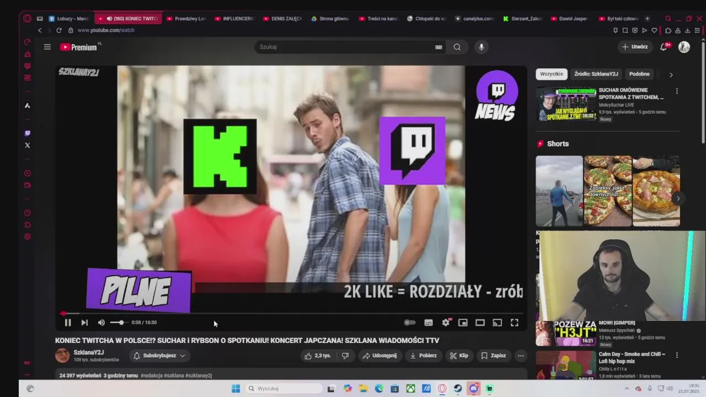Image resolution: width=706 pixels, height=397 pixels.
Task: Reload the page
Action: click(x=59, y=30)
